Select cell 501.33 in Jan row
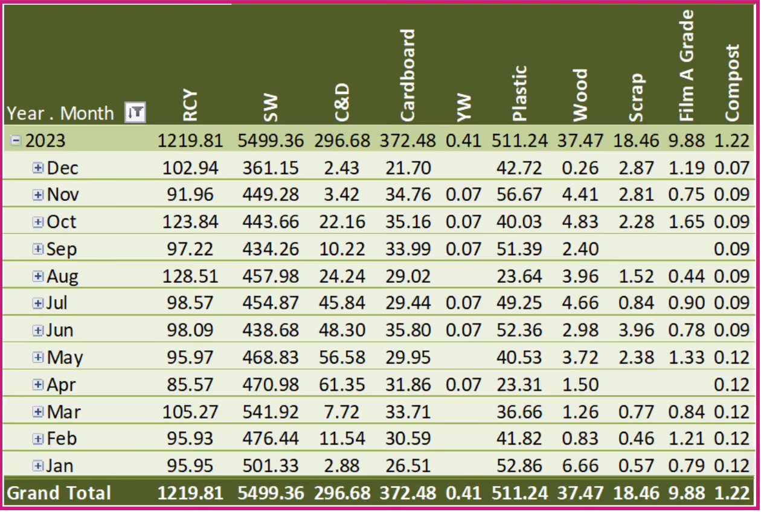 [x=271, y=466]
